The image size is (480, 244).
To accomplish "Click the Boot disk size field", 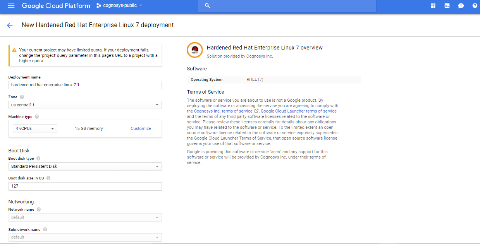I will coord(85,186).
